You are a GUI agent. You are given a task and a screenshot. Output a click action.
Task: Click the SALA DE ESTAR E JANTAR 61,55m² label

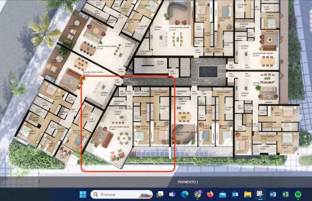(x=179, y=29)
